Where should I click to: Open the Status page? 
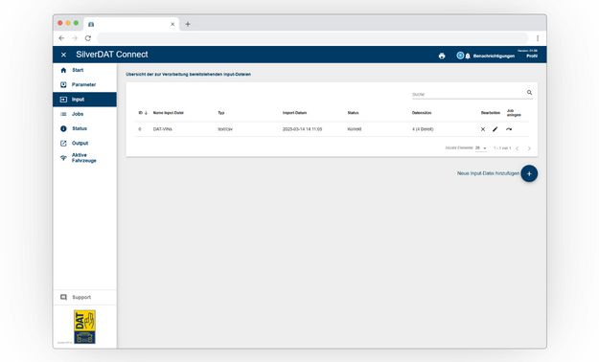pos(84,128)
